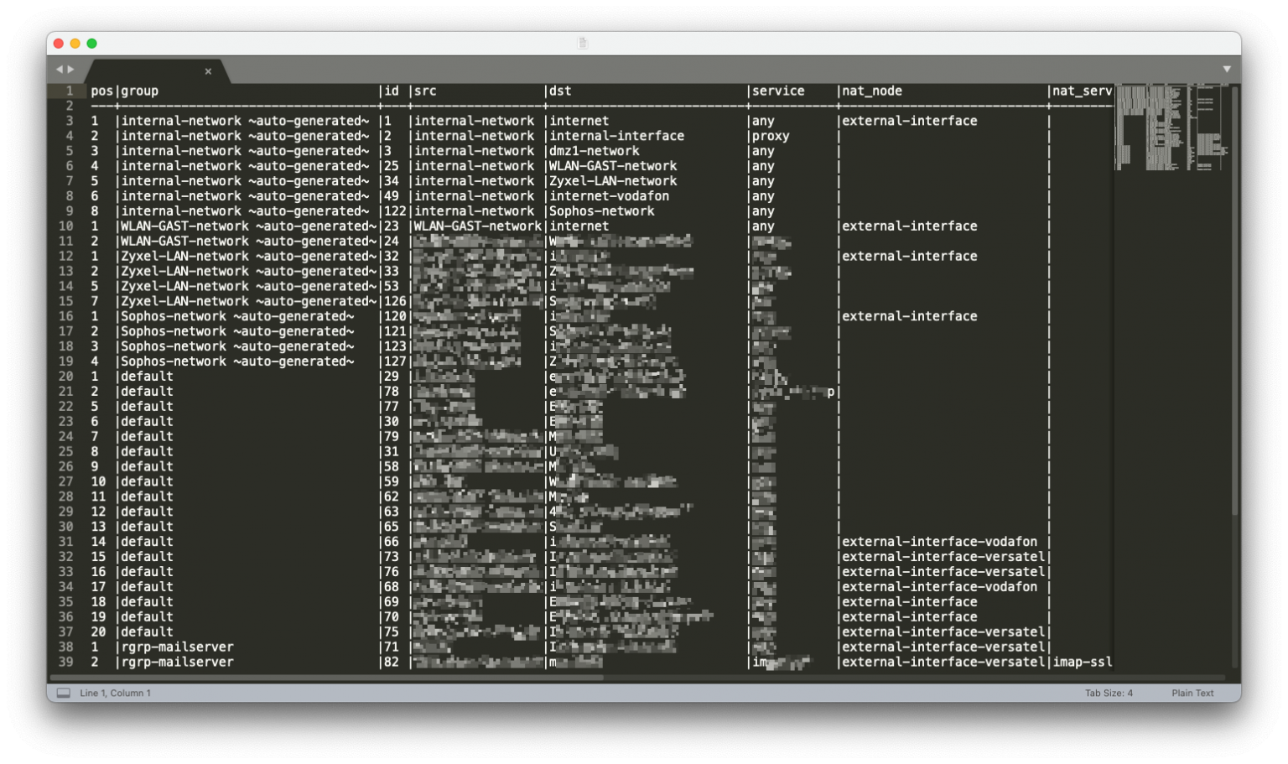
Task: Click 'Zyxel-LAN-network' in row with id 34
Action: tap(613, 181)
